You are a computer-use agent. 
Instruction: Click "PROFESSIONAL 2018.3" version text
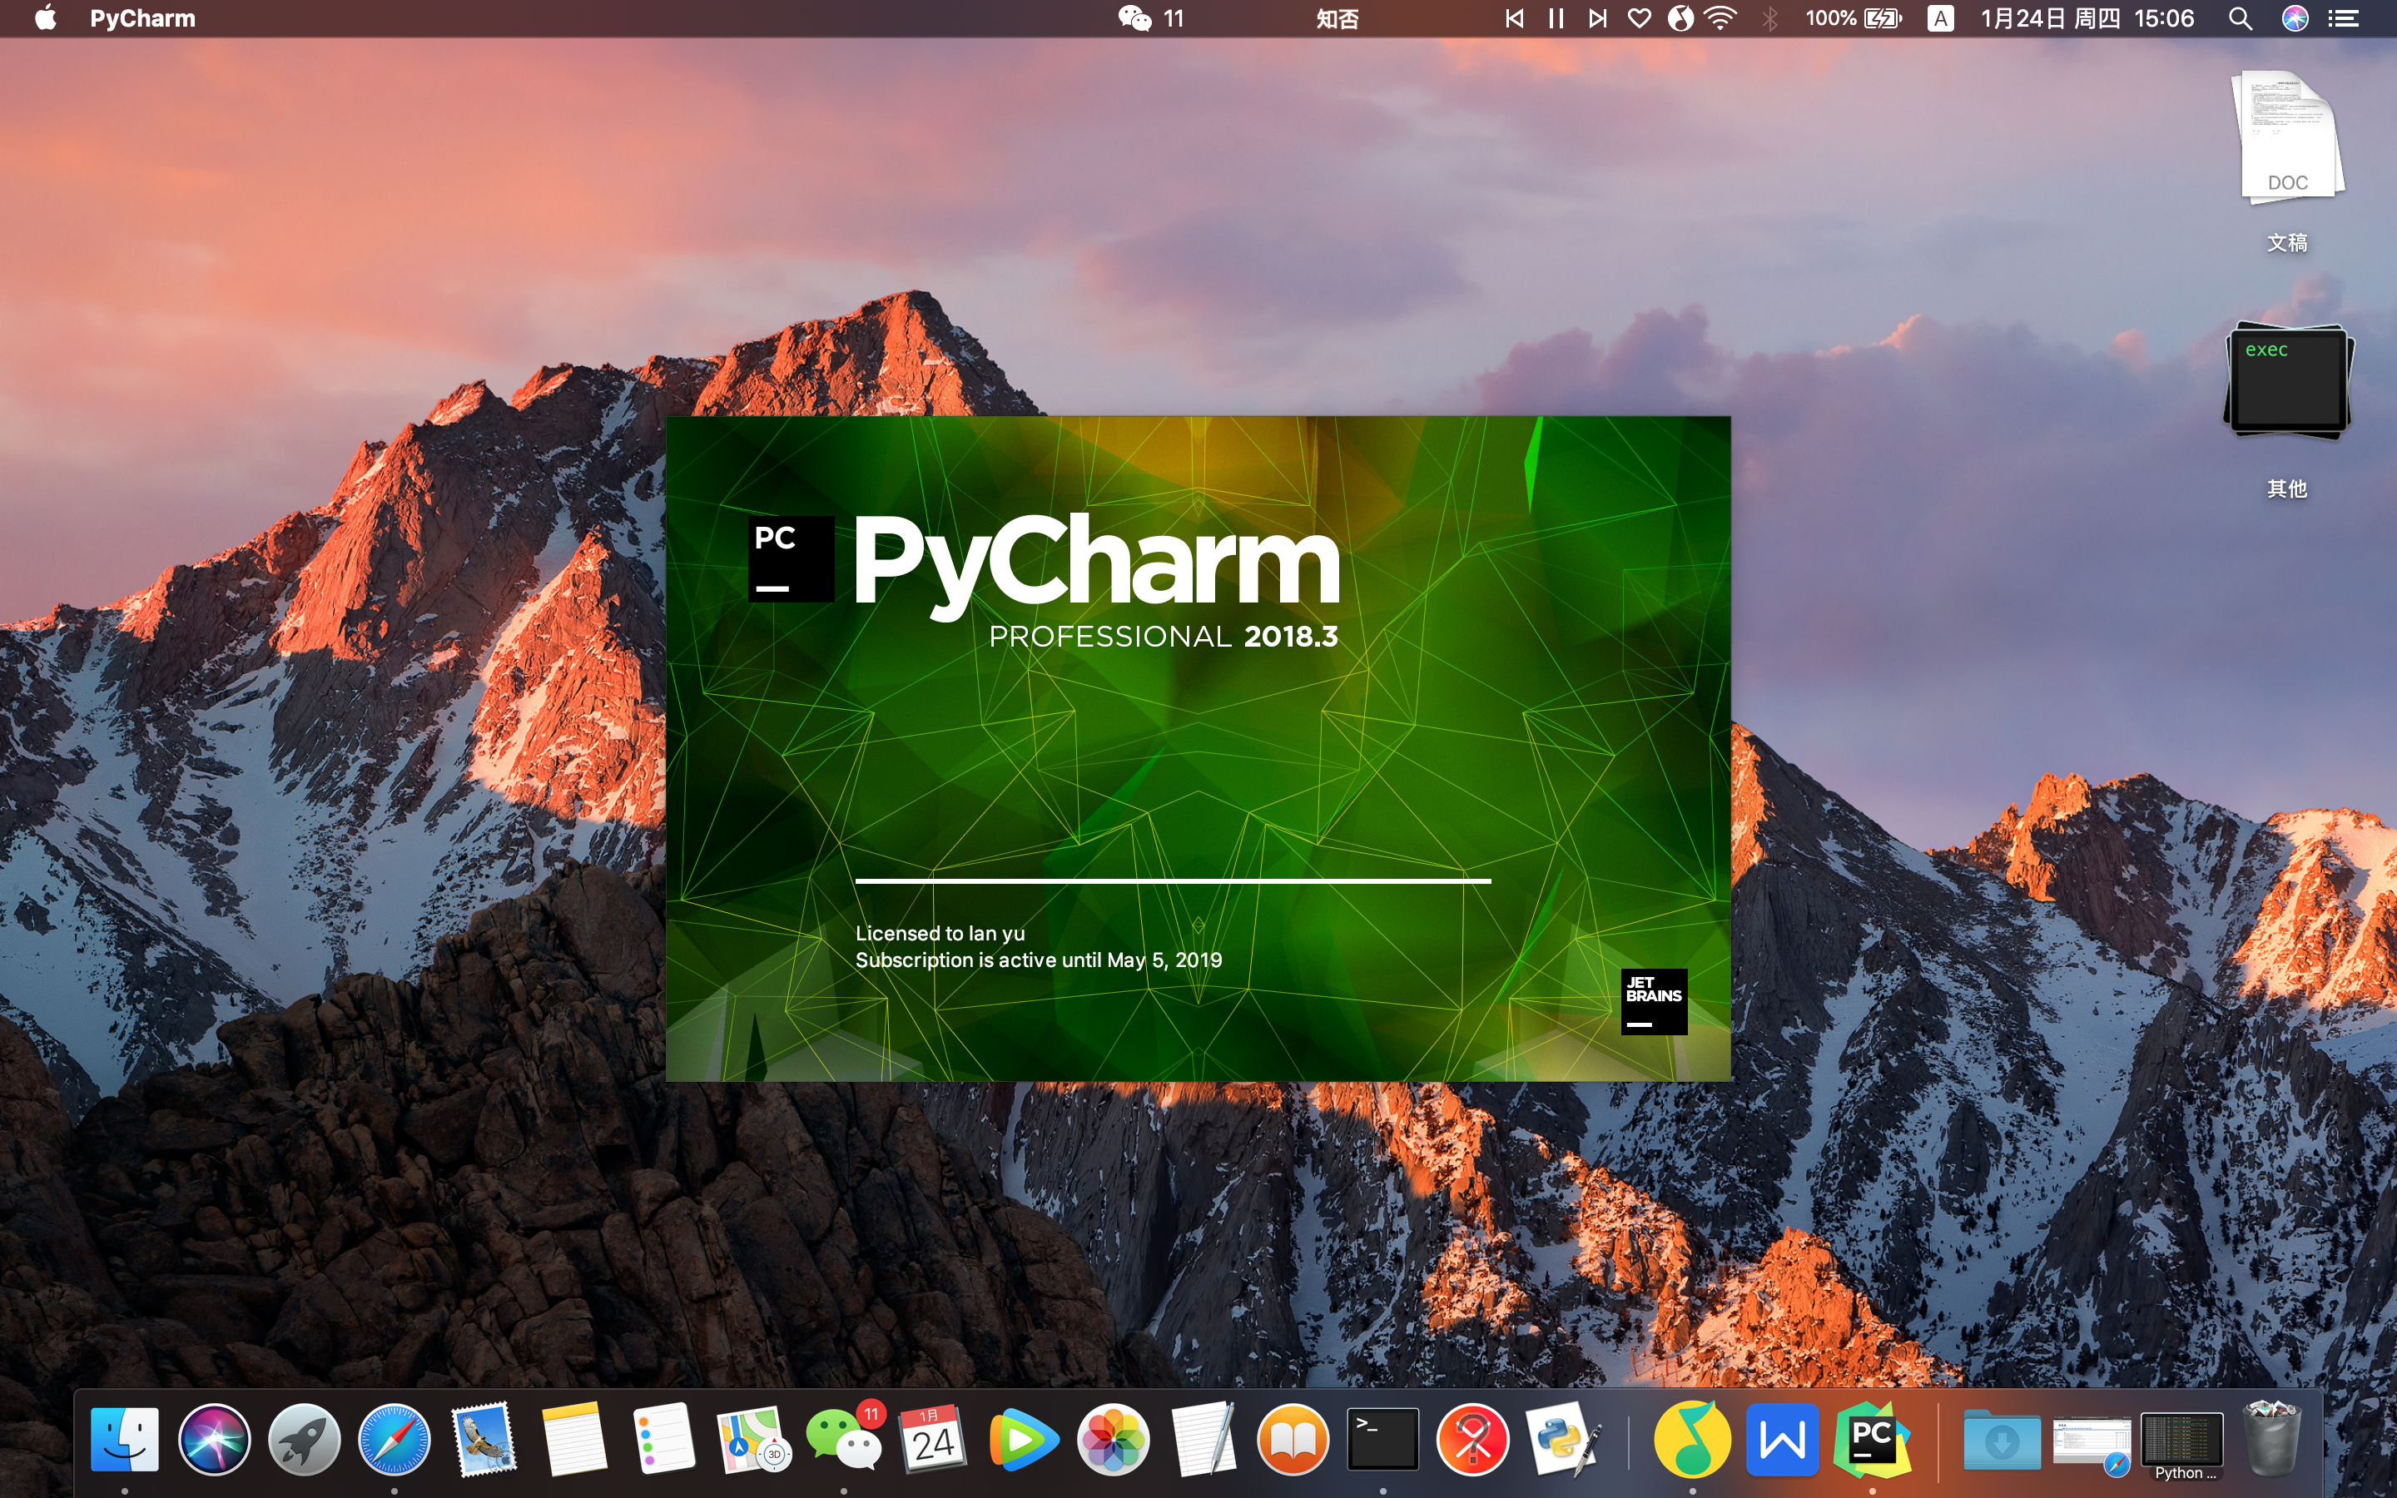coord(1163,636)
